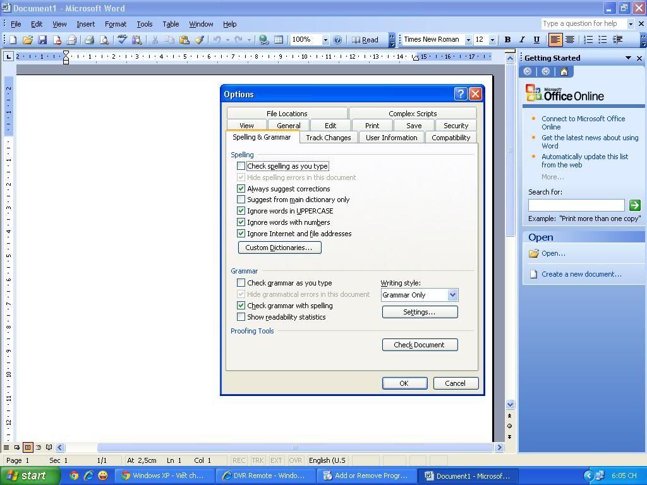Click the Undo arrow icon
This screenshot has height=485, width=647.
[x=217, y=40]
